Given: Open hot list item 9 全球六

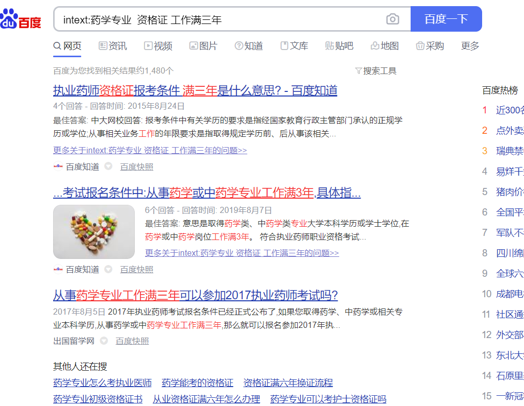Looking at the screenshot, I should [x=510, y=273].
